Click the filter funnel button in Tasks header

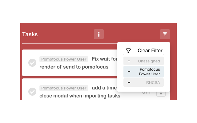165,34
